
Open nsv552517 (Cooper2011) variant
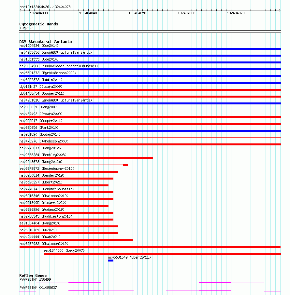pos(41,121)
